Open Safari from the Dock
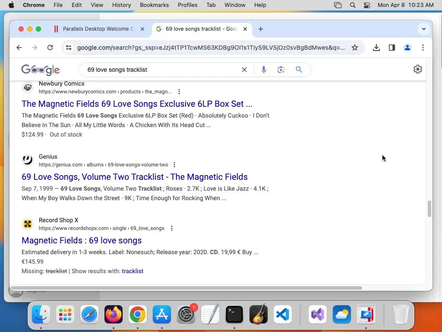 (89, 314)
